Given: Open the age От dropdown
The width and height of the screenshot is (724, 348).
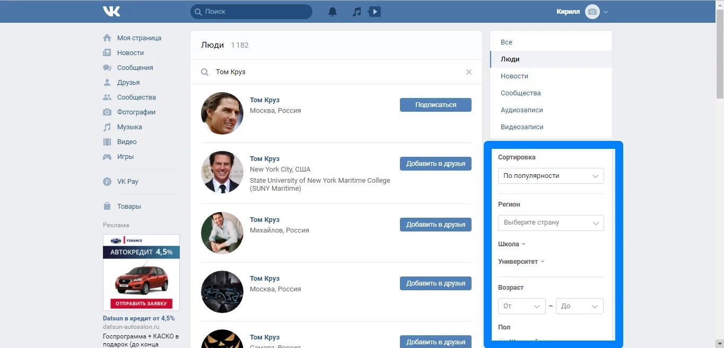Looking at the screenshot, I should (x=522, y=306).
